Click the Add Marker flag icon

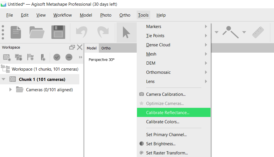(30, 57)
